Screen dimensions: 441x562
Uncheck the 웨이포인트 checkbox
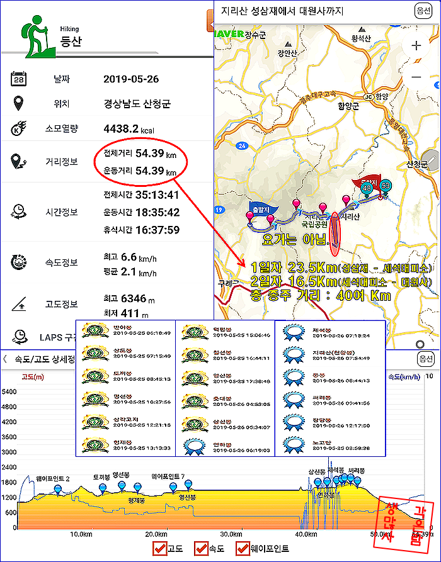point(242,548)
